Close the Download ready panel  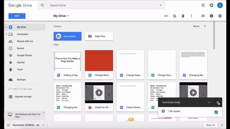point(217,102)
